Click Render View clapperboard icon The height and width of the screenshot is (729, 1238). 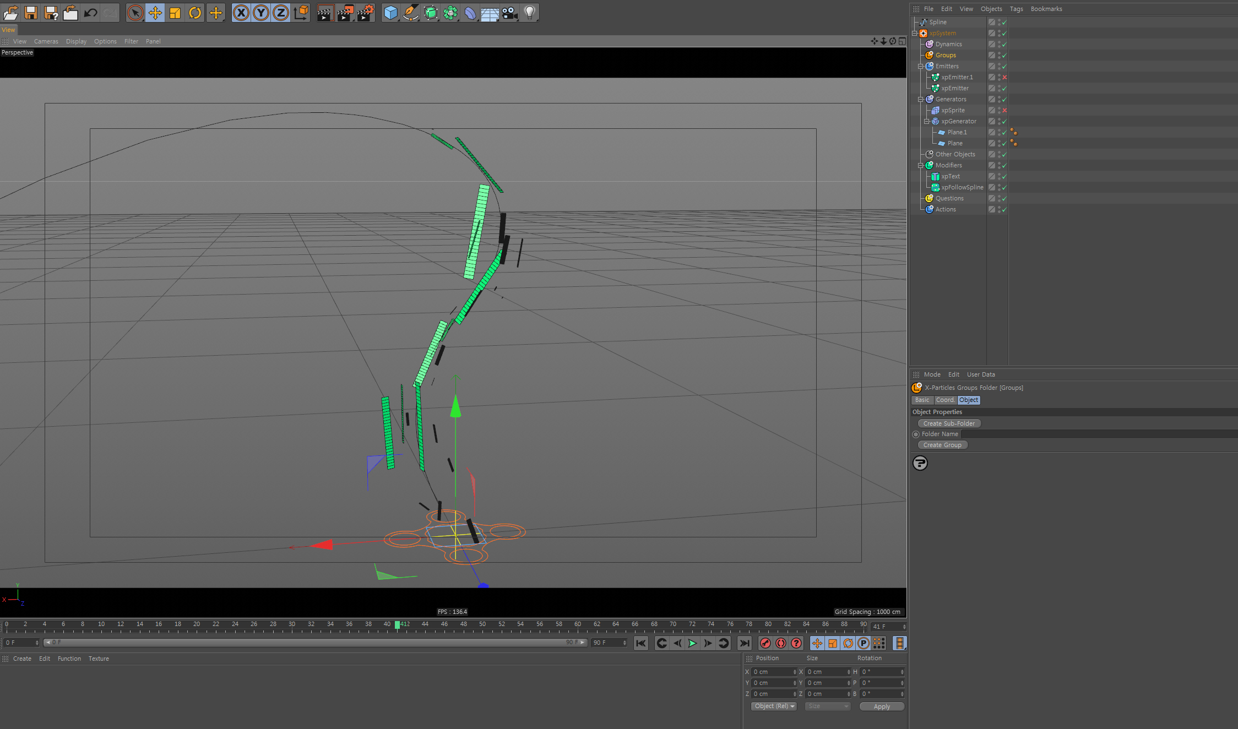click(325, 12)
